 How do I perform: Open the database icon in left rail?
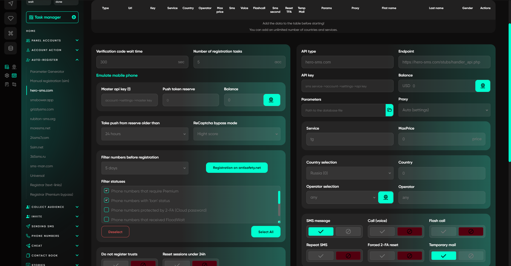pos(11,48)
